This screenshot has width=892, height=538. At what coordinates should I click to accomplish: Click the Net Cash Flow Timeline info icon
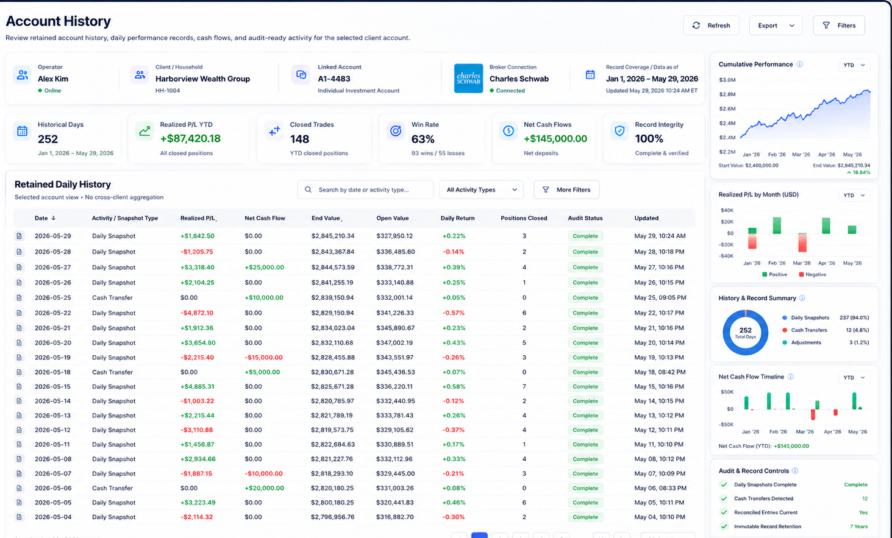pos(791,377)
